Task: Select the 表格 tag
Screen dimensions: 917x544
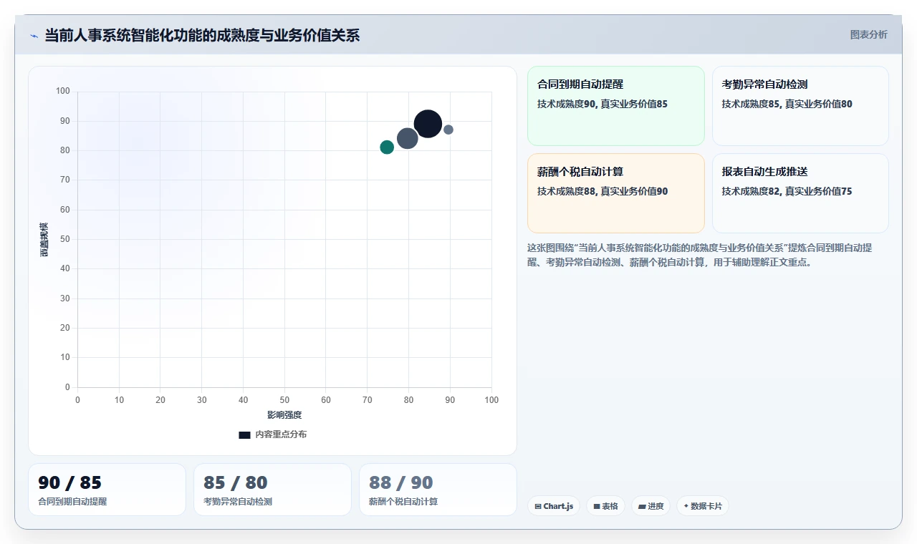Action: pos(605,506)
